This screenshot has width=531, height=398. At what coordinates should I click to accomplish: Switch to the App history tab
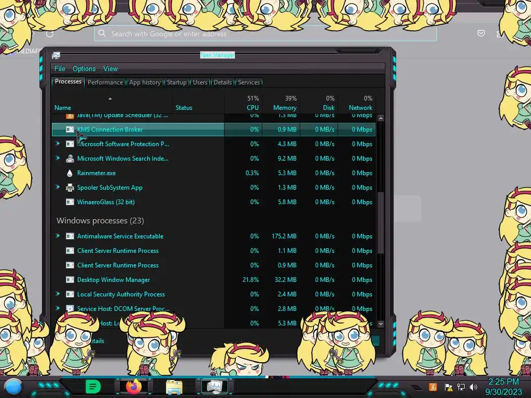[145, 82]
